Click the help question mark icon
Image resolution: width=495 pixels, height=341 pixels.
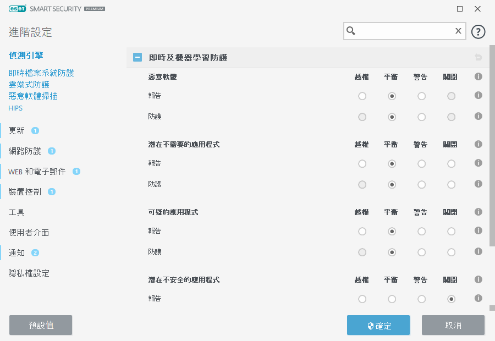click(x=479, y=31)
